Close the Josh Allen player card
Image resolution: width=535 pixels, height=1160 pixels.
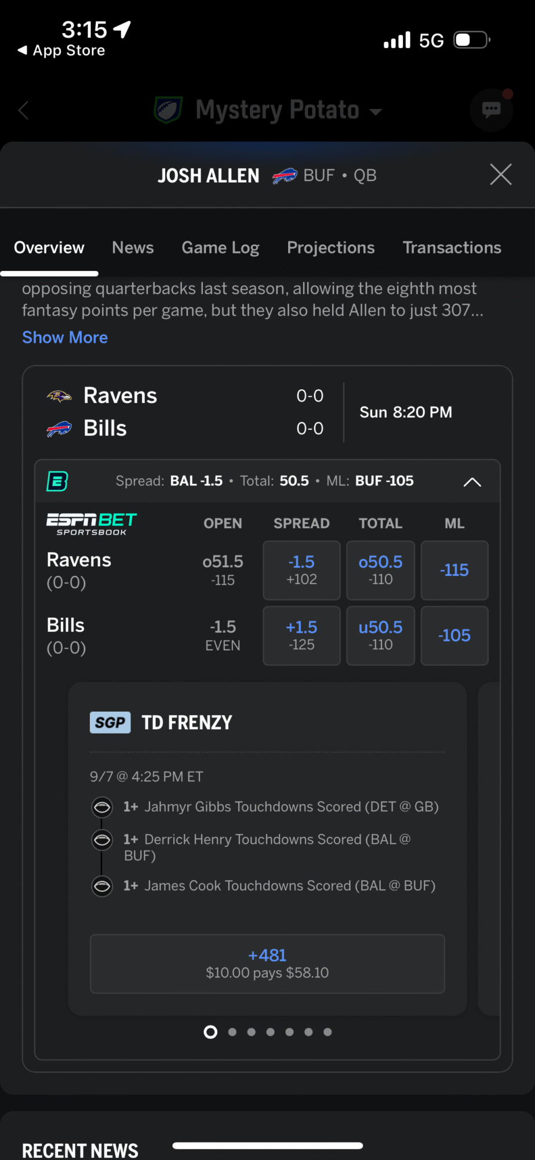coord(500,175)
